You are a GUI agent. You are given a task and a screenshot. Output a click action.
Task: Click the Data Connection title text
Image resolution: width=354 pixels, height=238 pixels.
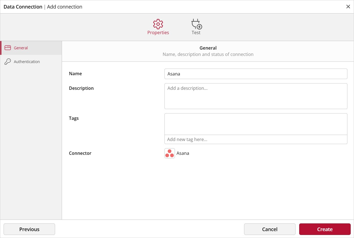23,7
